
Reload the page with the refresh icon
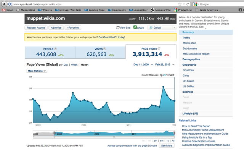[x=188, y=4]
